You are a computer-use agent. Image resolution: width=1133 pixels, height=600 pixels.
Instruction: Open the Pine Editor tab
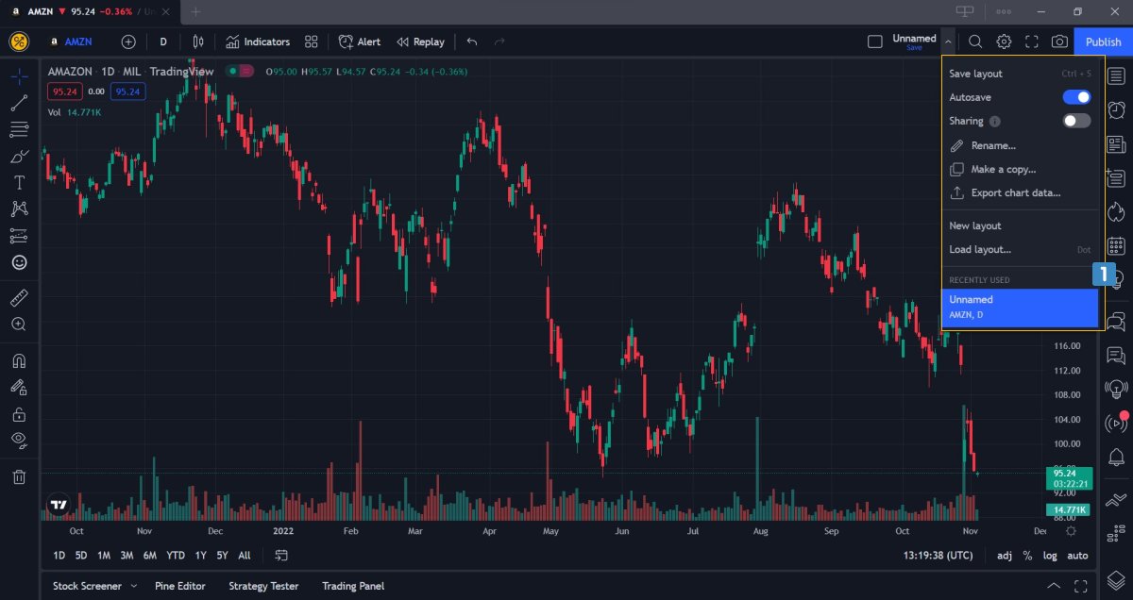(x=178, y=586)
